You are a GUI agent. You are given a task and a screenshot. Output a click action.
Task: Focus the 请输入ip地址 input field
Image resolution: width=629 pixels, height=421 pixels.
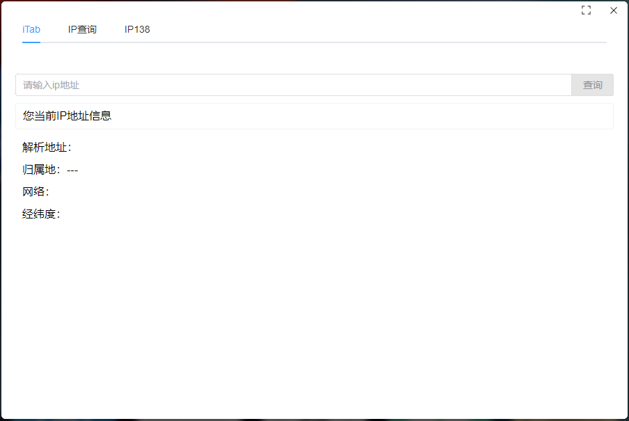click(292, 85)
